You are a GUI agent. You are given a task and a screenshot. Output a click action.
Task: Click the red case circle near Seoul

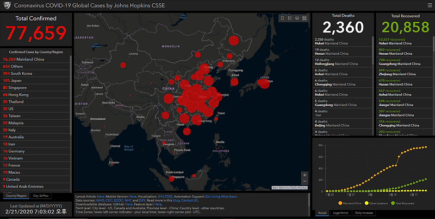tap(234, 82)
